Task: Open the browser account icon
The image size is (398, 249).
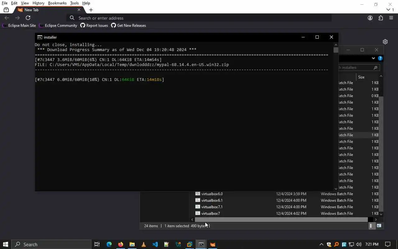Action: [x=370, y=18]
